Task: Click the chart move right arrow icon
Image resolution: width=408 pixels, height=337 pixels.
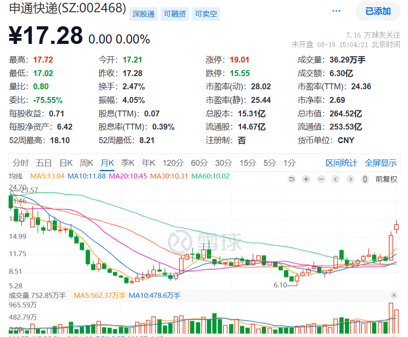Action: [350, 179]
